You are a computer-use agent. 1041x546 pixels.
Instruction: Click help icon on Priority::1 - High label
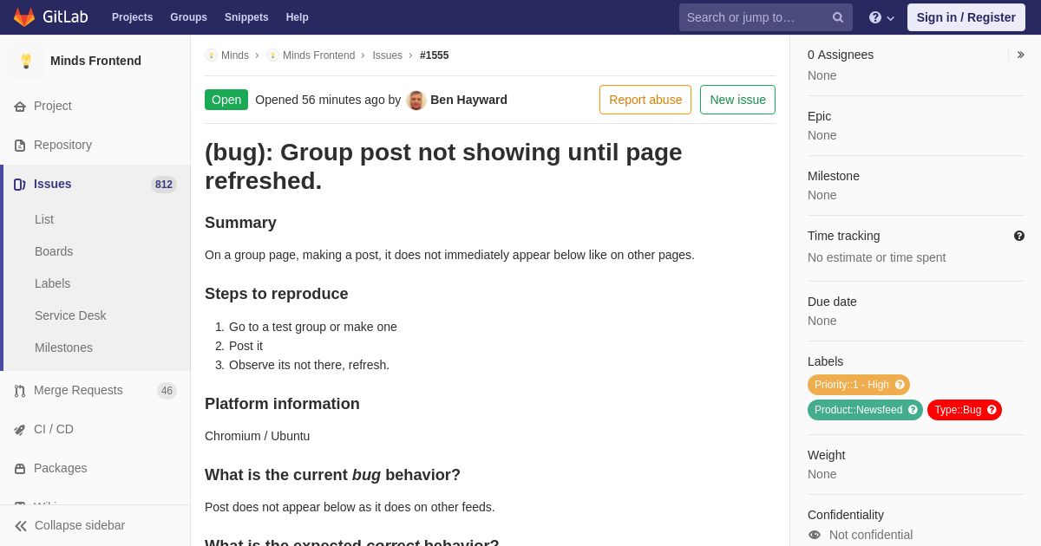pyautogui.click(x=900, y=385)
